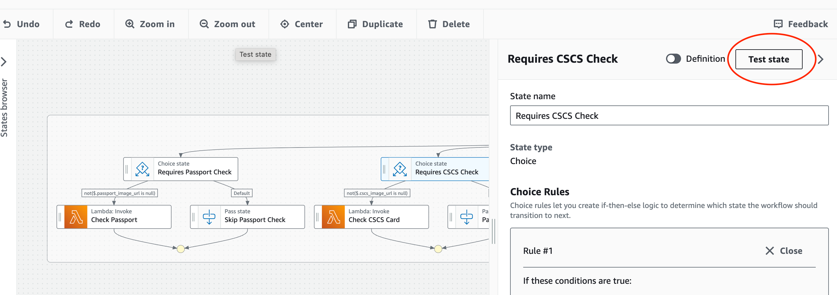Grab the drag handle of Skip Passport Check

(x=194, y=217)
